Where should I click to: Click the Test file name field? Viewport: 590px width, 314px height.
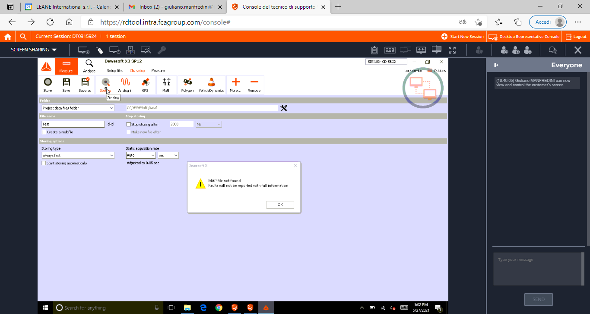(x=73, y=124)
